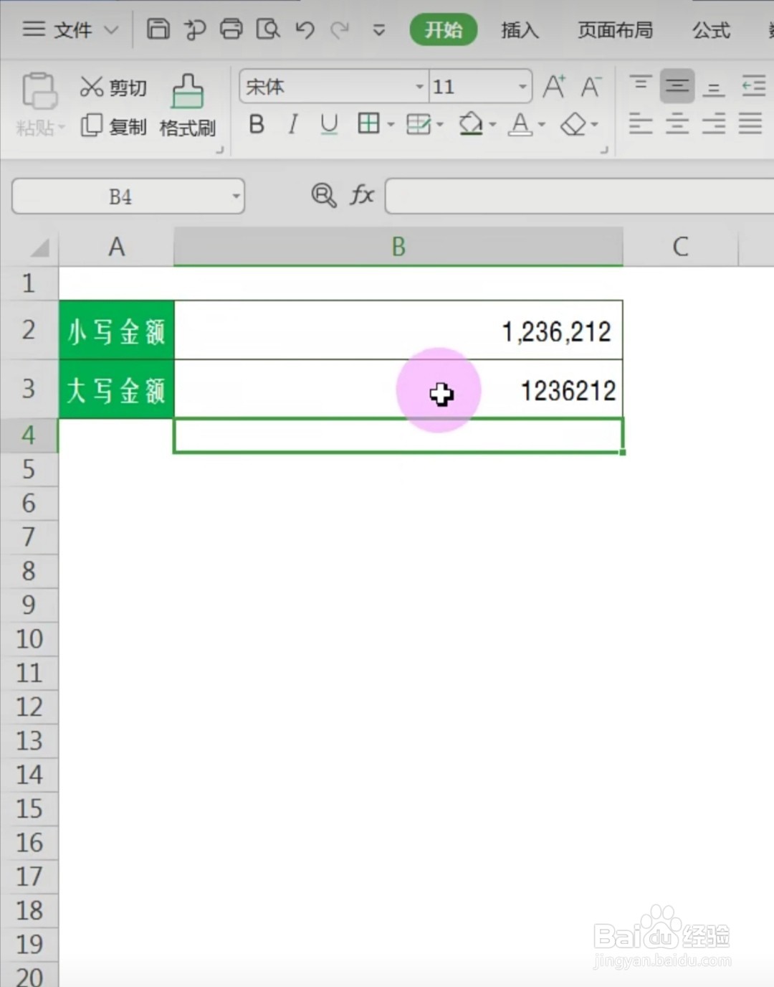Click the Paste clipboard icon
The height and width of the screenshot is (987, 774).
pos(39,92)
